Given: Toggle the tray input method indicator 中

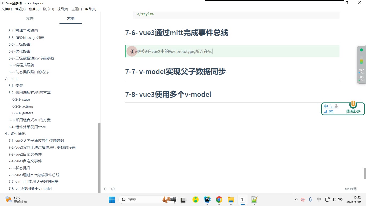Looking at the screenshot, I should (x=319, y=200).
